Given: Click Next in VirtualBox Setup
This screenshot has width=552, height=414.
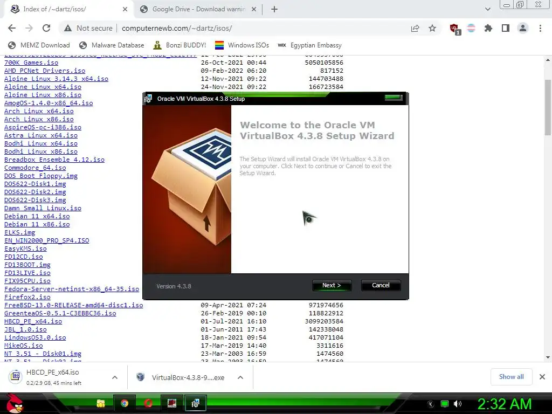Looking at the screenshot, I should tap(332, 286).
